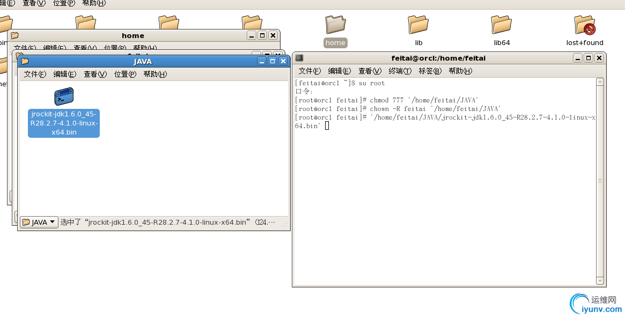Click the JAVA window title bar

[142, 61]
